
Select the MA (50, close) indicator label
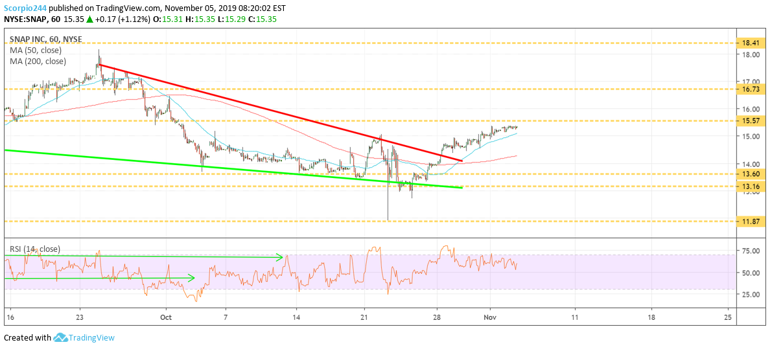pyautogui.click(x=36, y=51)
